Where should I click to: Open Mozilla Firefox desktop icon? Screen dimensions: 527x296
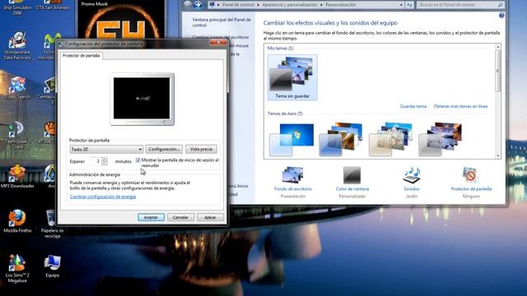17,221
